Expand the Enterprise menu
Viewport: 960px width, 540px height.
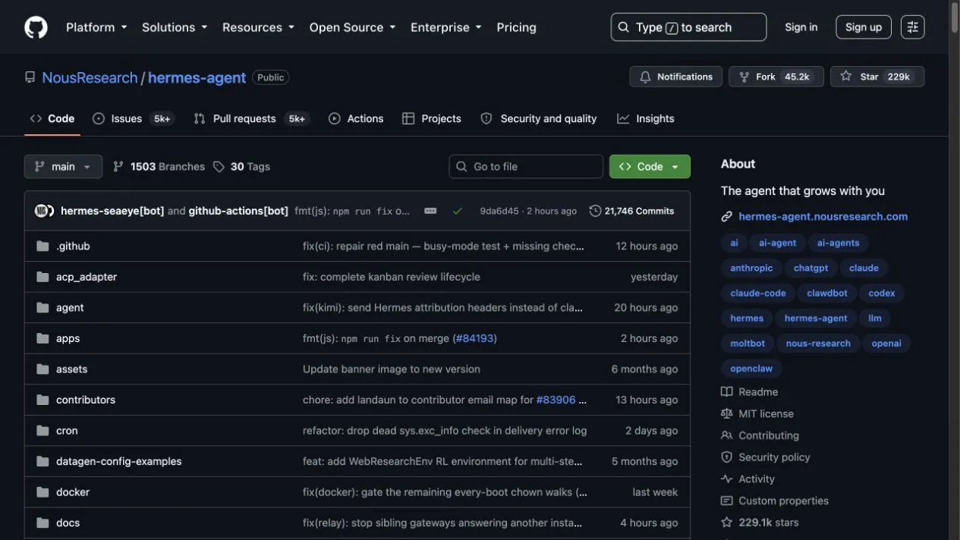click(446, 27)
